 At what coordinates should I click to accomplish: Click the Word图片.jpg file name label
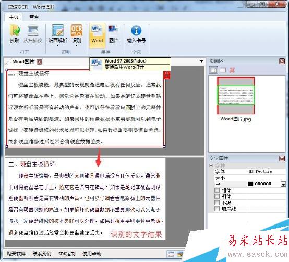tap(236, 119)
